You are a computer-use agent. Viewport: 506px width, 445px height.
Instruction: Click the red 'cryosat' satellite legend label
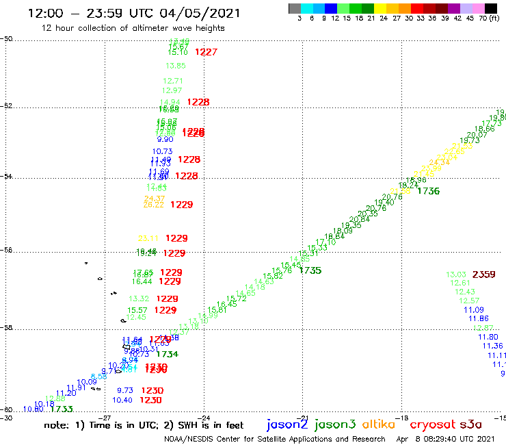point(432,424)
